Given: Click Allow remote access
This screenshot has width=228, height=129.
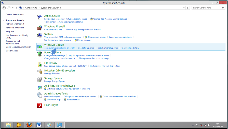Looking at the screenshot, I should click(97, 37).
